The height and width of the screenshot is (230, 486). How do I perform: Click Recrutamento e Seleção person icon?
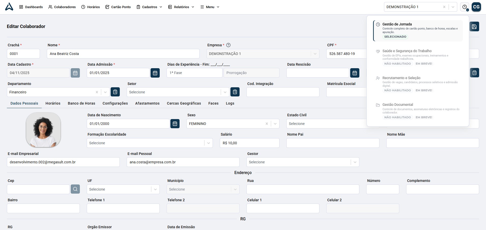point(378,78)
